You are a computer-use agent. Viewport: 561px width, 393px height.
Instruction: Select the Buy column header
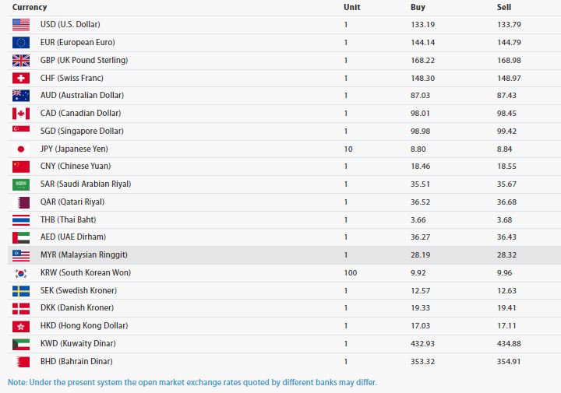tap(418, 7)
